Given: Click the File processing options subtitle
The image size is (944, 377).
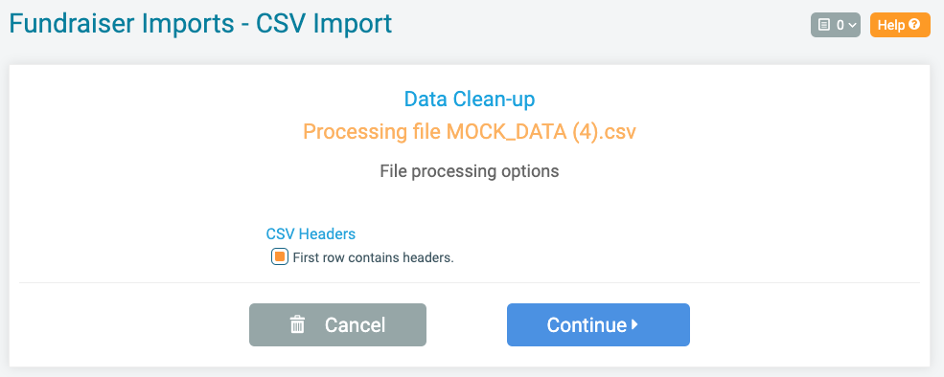Looking at the screenshot, I should tap(470, 171).
